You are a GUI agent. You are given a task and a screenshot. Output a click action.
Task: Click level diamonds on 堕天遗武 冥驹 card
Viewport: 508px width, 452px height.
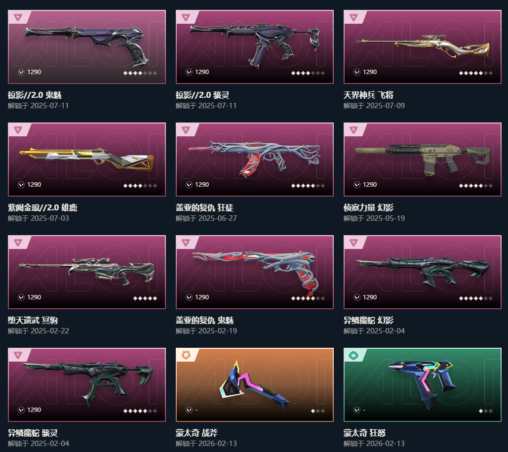tap(145, 298)
